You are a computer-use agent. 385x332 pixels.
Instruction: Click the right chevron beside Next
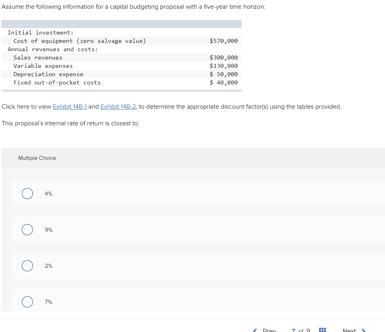point(364,330)
